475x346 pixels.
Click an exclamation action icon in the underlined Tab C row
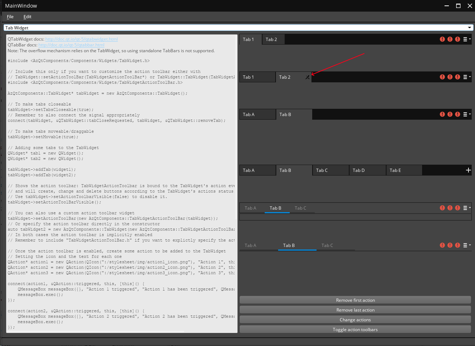pyautogui.click(x=450, y=208)
